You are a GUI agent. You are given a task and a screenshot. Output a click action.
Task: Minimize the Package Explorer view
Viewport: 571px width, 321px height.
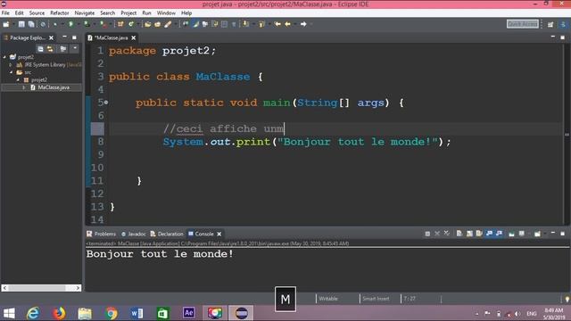click(64, 37)
